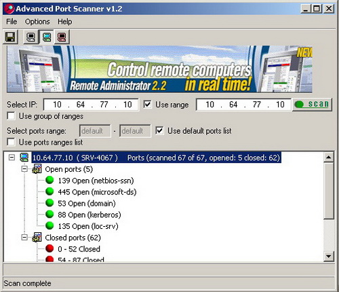This screenshot has height=292, width=339.
Task: Click the scrollbar up arrow
Action: click(329, 157)
